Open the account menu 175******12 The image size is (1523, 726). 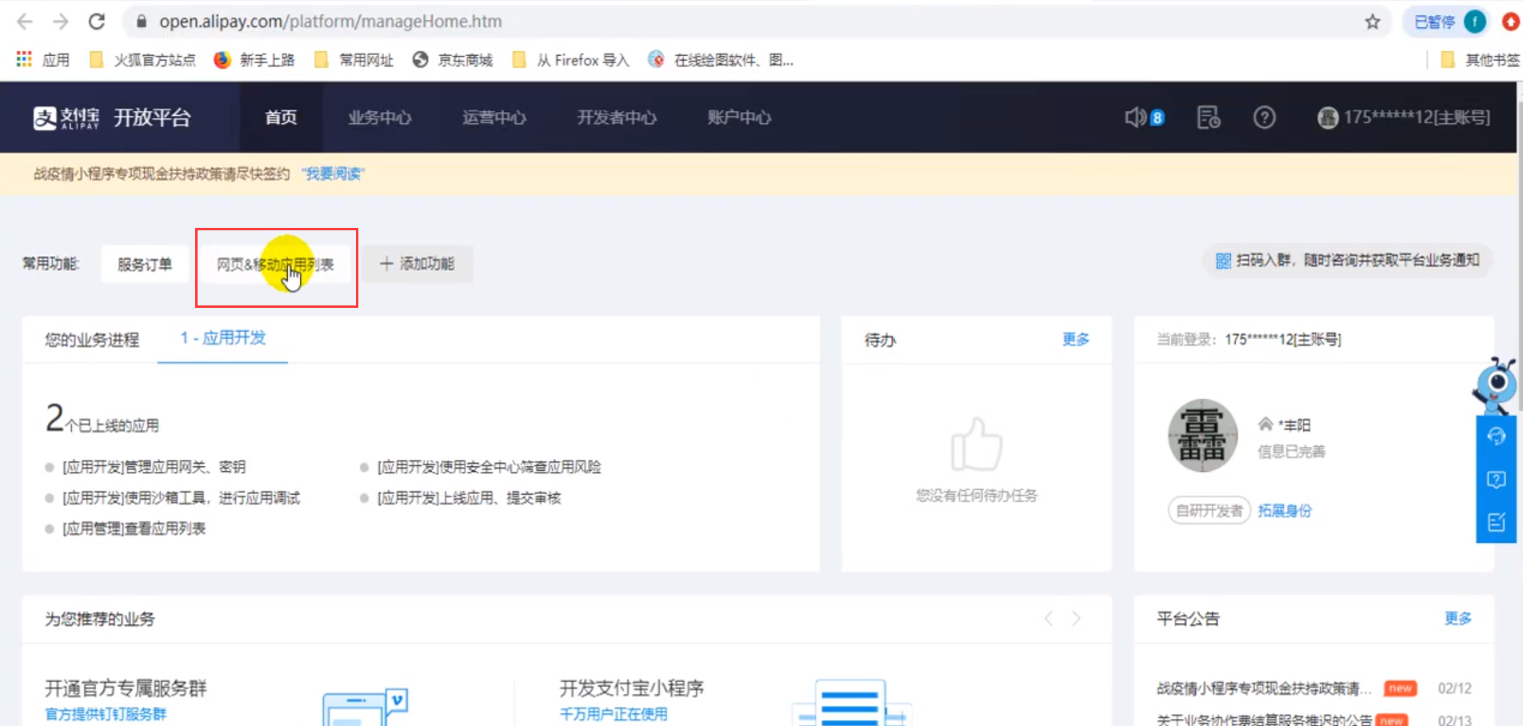pos(1404,118)
